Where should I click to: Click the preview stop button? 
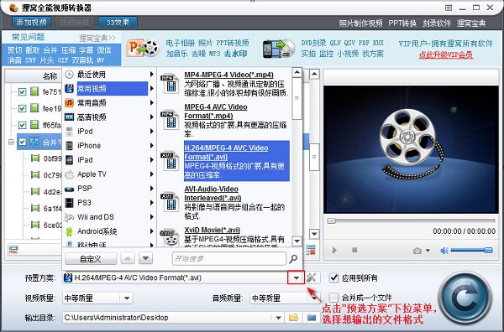[354, 250]
